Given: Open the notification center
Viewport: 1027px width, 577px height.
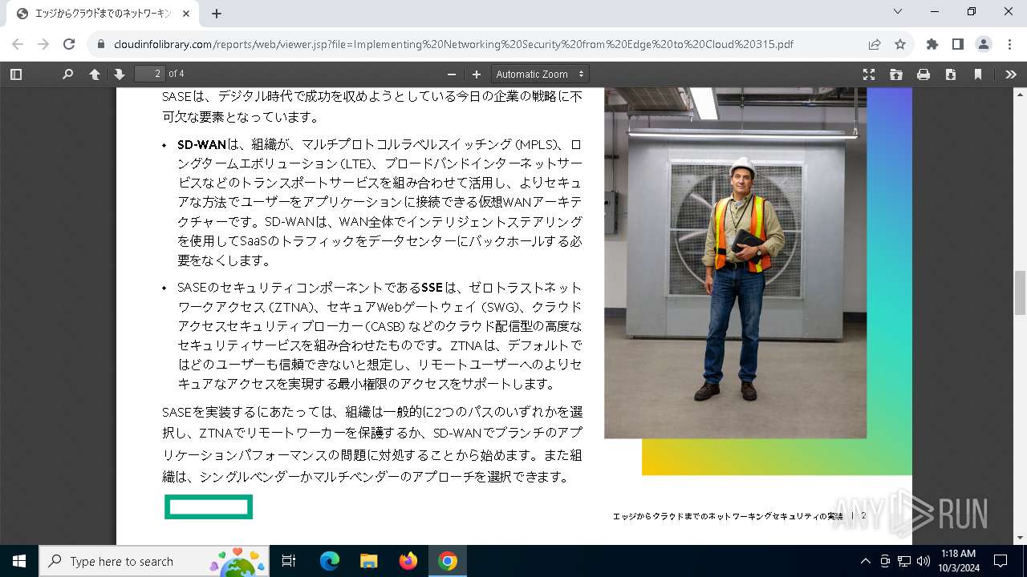Looking at the screenshot, I should (1001, 561).
